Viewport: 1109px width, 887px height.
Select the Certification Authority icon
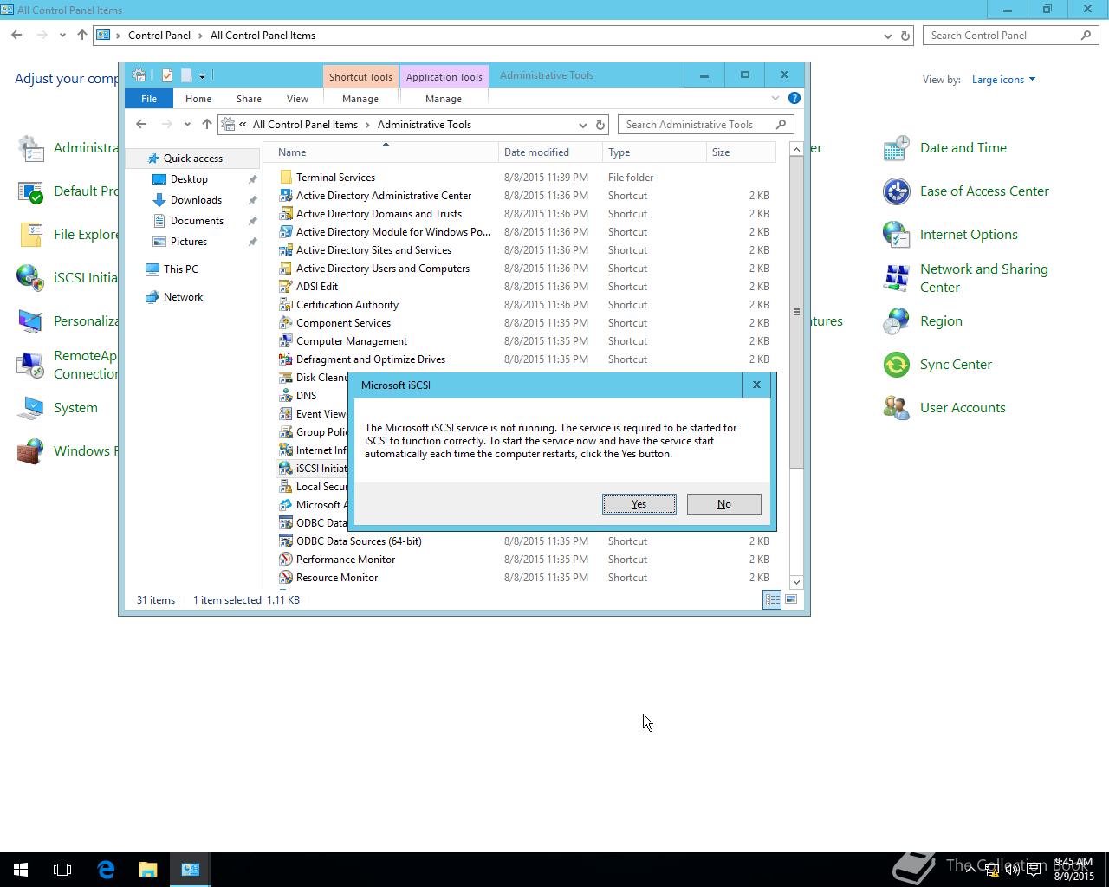(x=286, y=305)
